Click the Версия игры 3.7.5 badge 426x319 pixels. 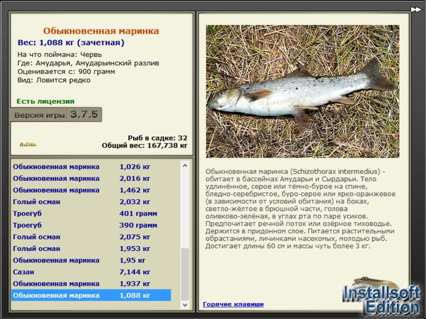tap(56, 114)
